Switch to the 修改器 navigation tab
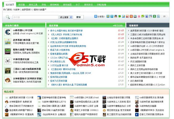Image resolution: width=174 pixels, height=119 pixels. [22, 5]
